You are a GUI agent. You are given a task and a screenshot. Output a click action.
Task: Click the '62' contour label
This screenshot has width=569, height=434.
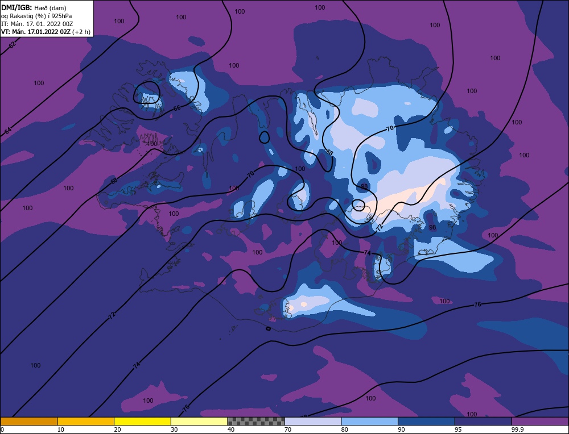pos(13,45)
